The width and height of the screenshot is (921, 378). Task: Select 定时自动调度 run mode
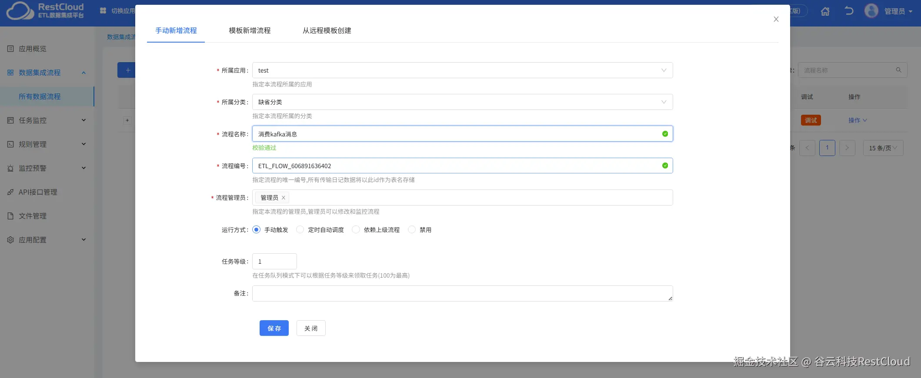pyautogui.click(x=300, y=229)
